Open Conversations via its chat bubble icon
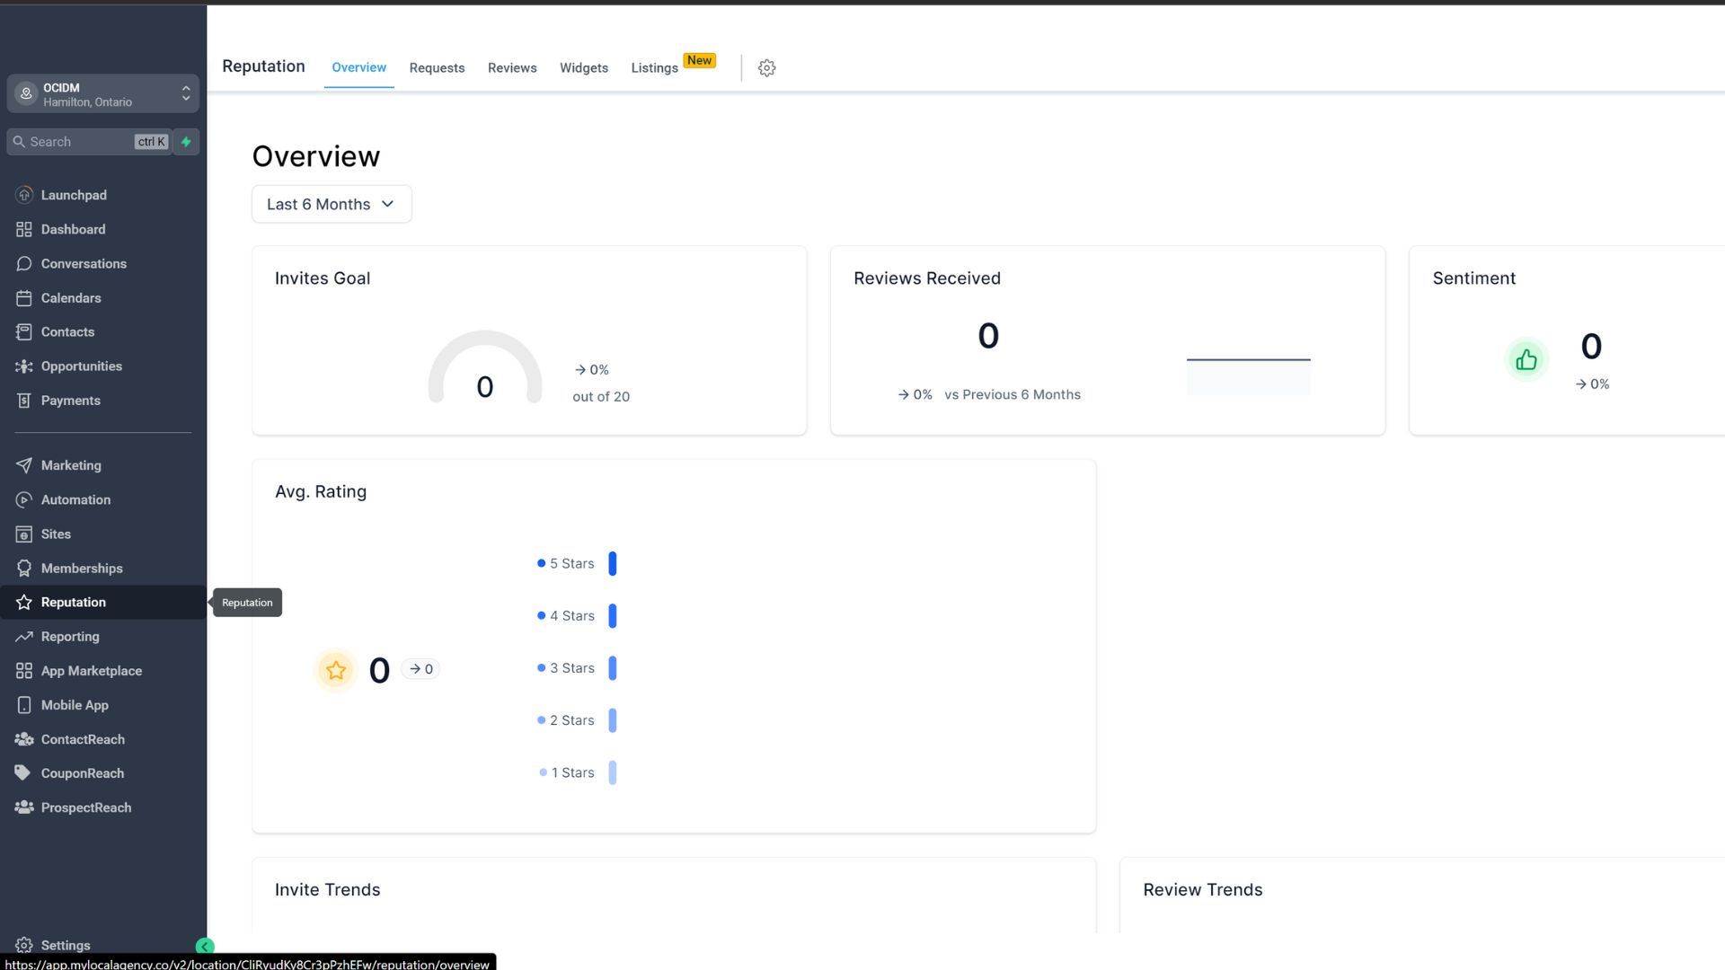1725x970 pixels. [24, 264]
